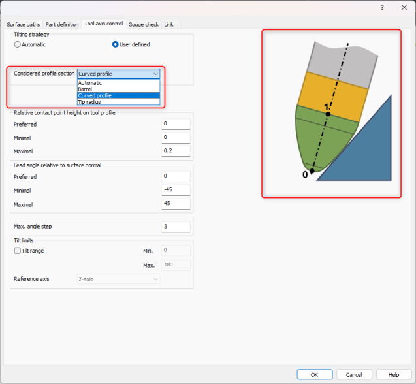Click the Minimal lead angle input field

click(176, 190)
